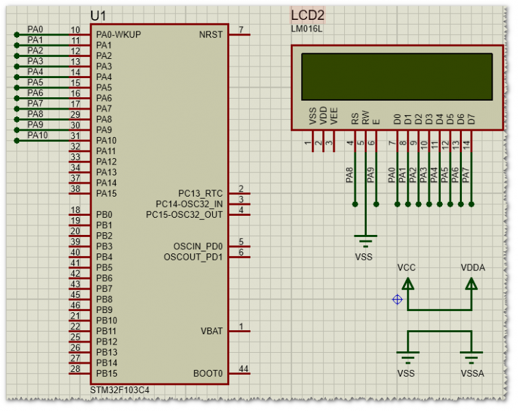518x411 pixels.
Task: Click the D7 pin label on the LCD
Action: 471,119
